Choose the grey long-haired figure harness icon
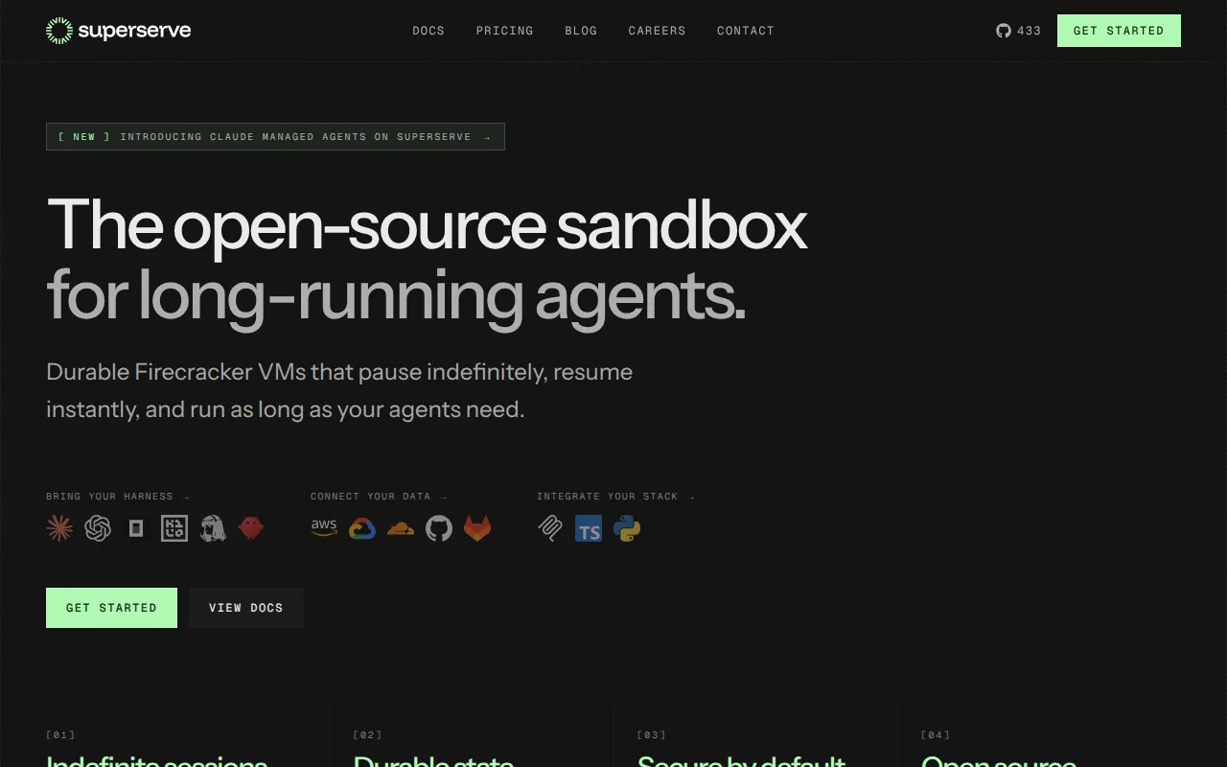 click(x=213, y=528)
